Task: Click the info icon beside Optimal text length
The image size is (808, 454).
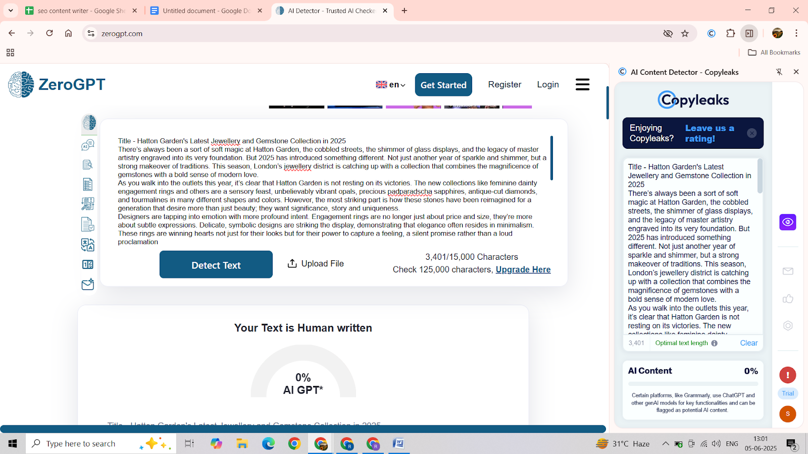Action: click(x=715, y=343)
